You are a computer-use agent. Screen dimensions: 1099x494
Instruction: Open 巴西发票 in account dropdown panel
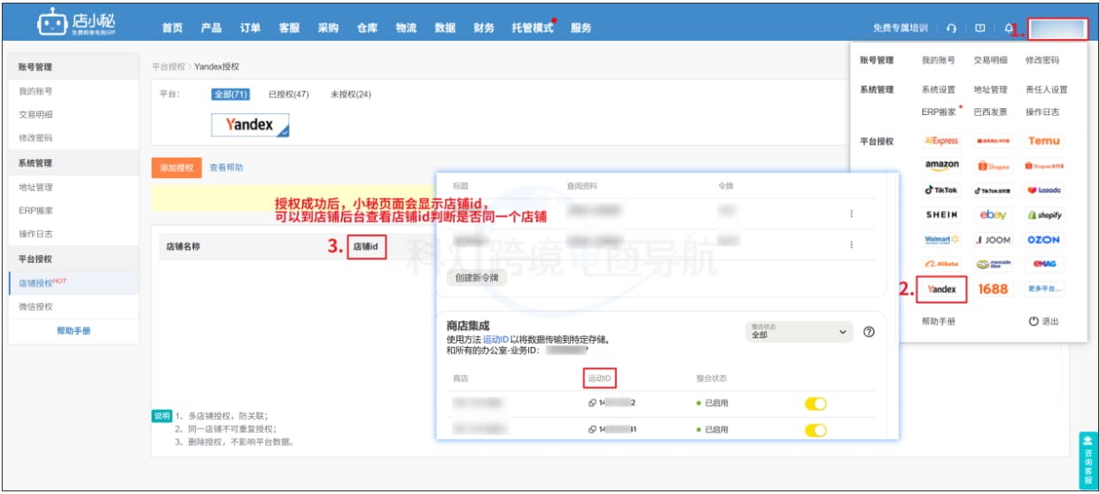tap(992, 112)
